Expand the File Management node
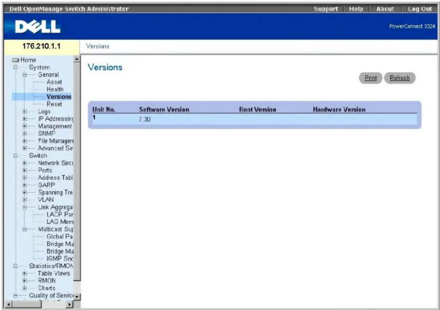The image size is (440, 310). 25,141
